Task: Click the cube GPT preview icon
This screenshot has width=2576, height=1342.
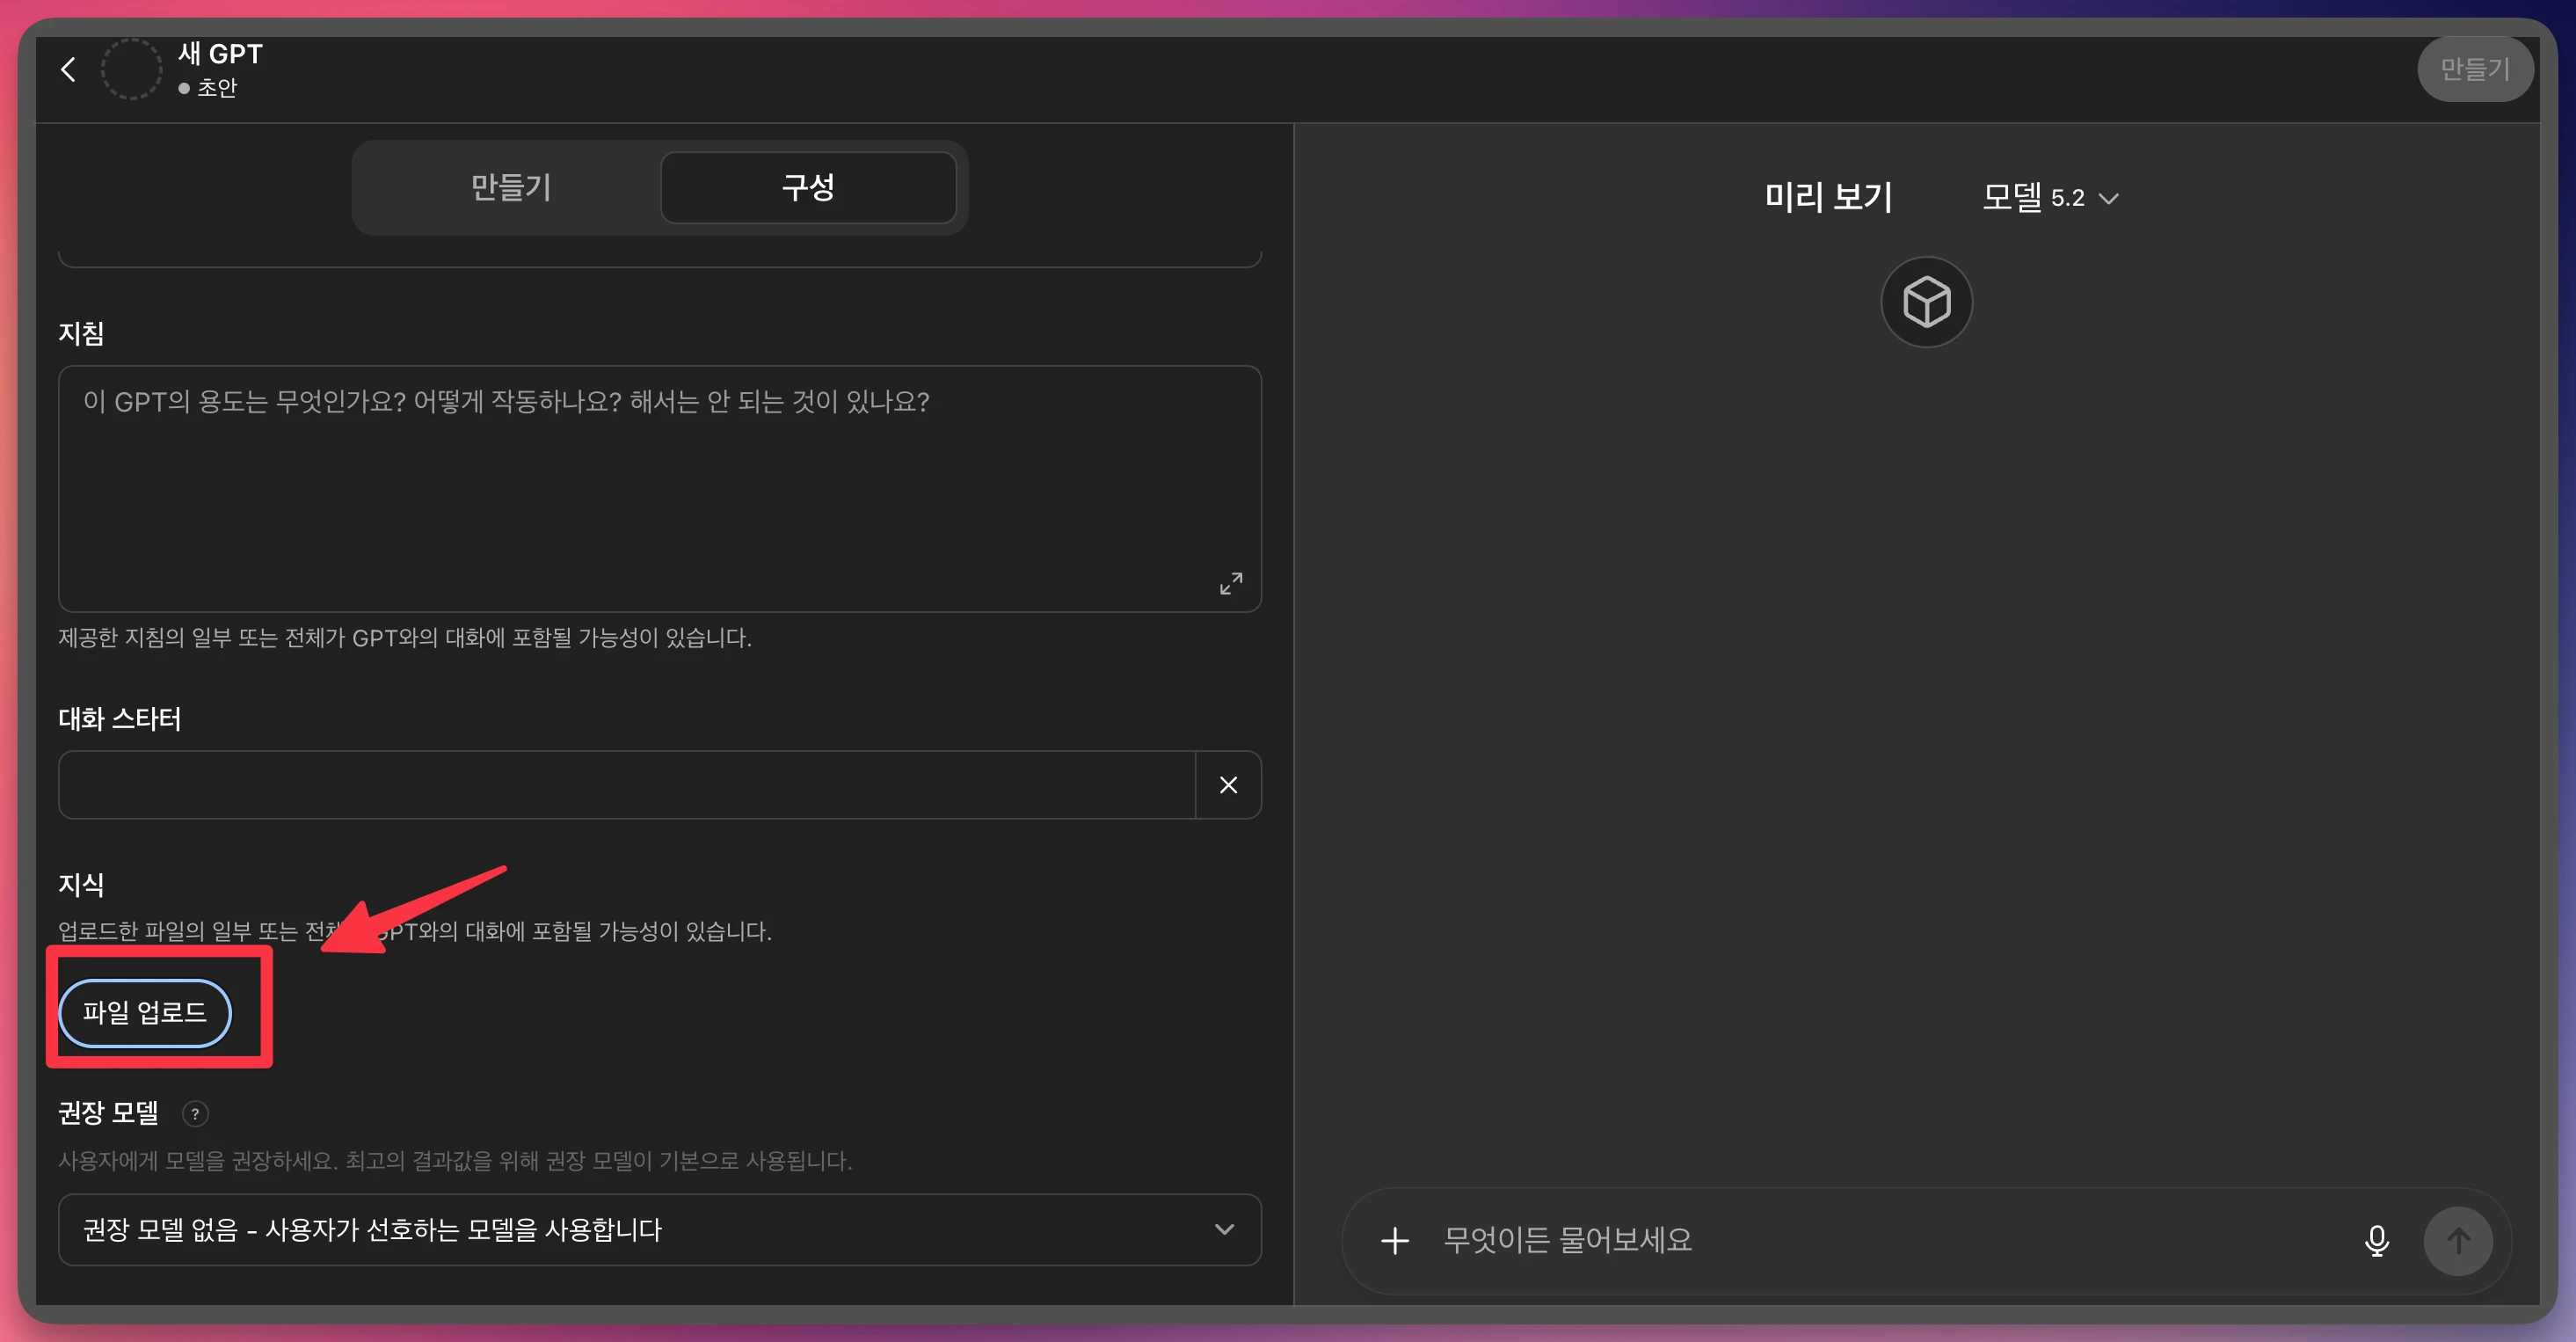Action: (1925, 302)
